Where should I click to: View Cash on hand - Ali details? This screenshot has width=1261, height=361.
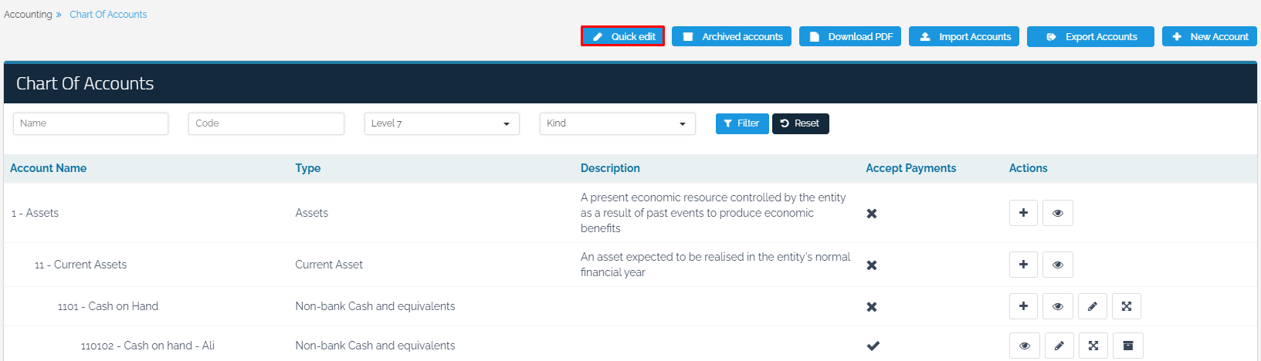[x=1024, y=346]
